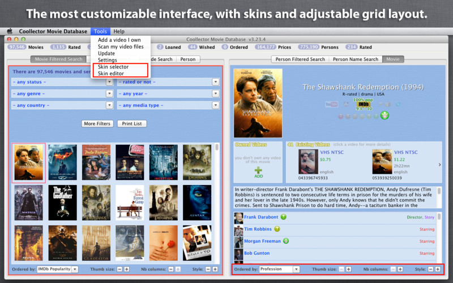Image resolution: width=453 pixels, height=283 pixels.
Task: Select The Godfather poster thumbnail
Action: (63, 203)
